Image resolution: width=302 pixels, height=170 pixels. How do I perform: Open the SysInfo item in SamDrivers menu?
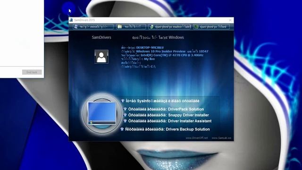click(160, 101)
